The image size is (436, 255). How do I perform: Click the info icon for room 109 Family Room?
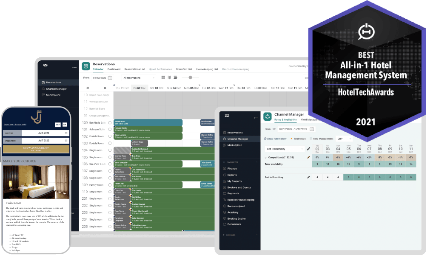click(110, 185)
